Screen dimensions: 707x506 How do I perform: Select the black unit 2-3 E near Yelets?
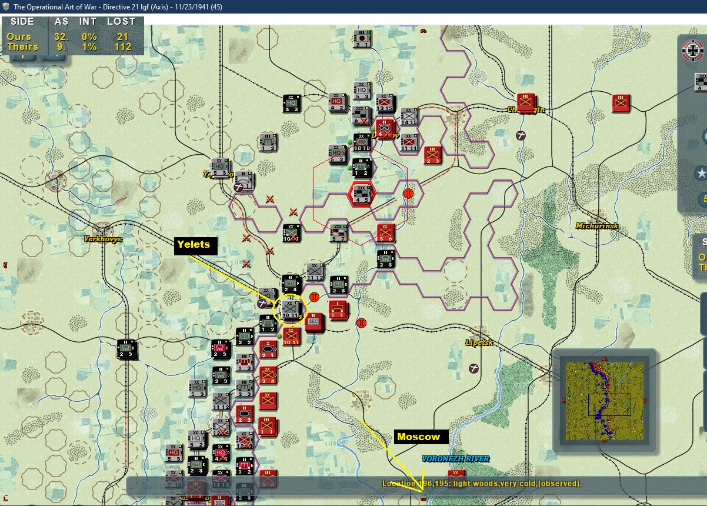coord(338,285)
